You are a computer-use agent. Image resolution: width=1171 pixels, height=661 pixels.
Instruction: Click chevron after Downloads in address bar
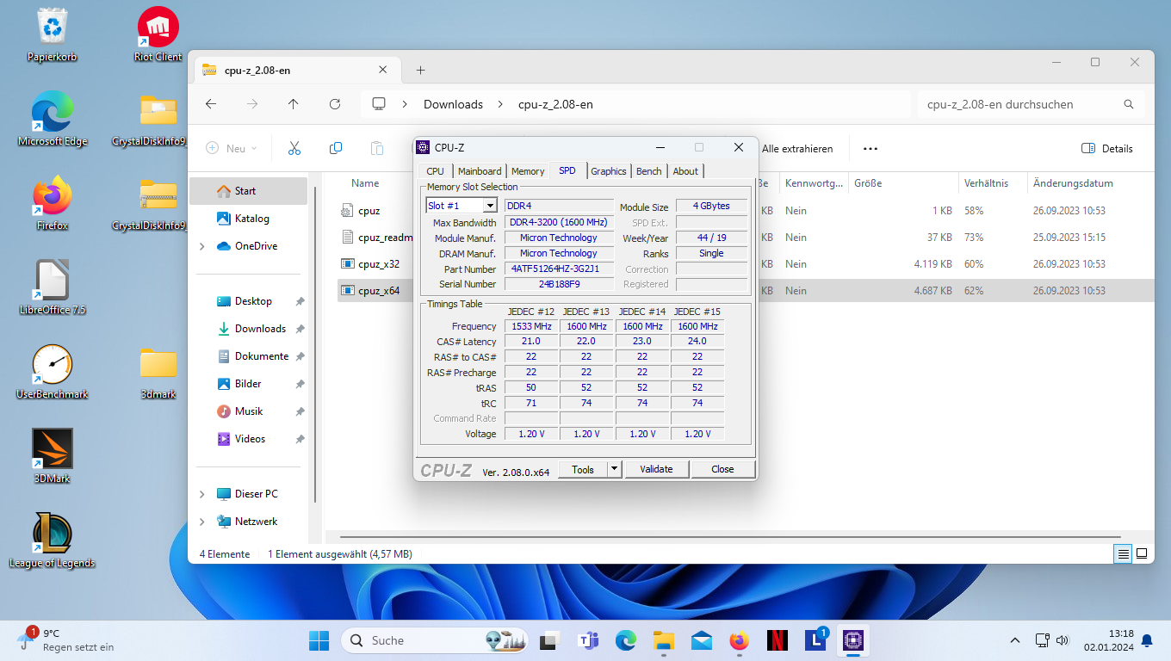[500, 104]
